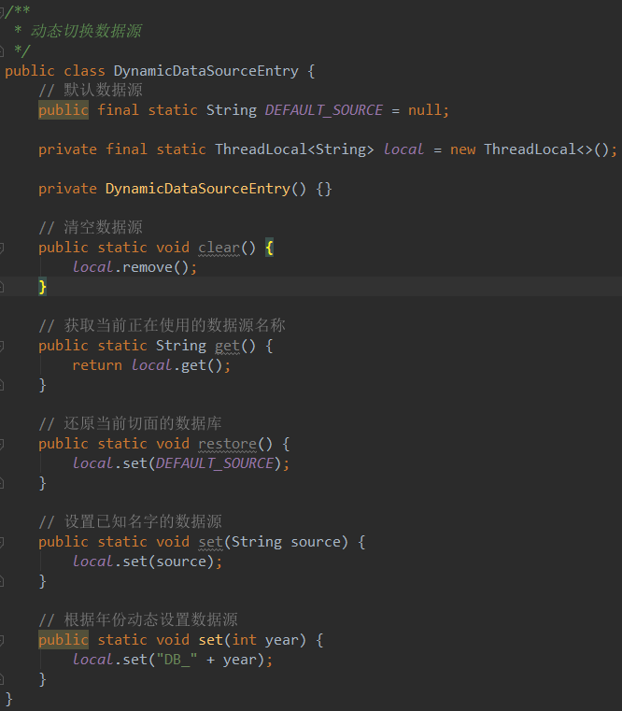Collapse the get() method fold marker
Screen dimensions: 622x711
(x=1, y=346)
